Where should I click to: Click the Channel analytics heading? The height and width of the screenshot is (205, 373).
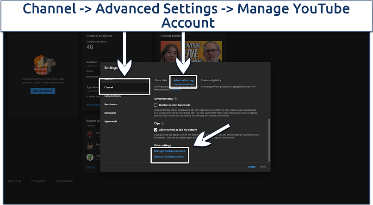coord(99,36)
